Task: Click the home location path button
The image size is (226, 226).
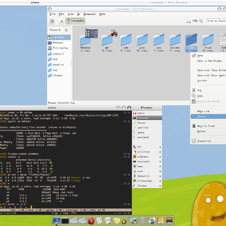Action: tap(75, 21)
